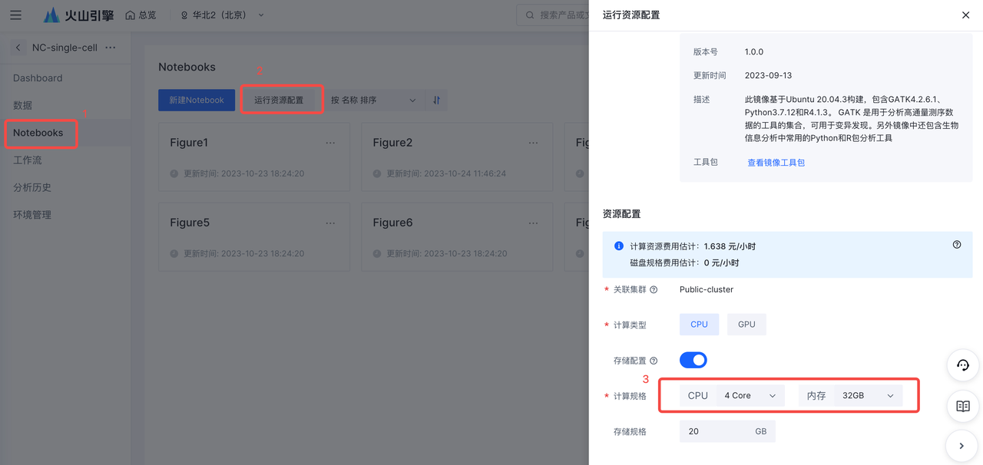This screenshot has width=983, height=465.
Task: Click the cost estimate info icon
Action: [619, 246]
